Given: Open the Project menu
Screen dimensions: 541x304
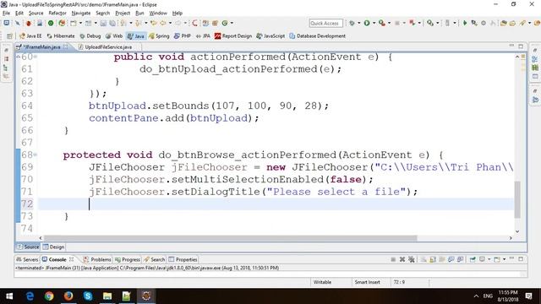Looking at the screenshot, I should tap(123, 14).
